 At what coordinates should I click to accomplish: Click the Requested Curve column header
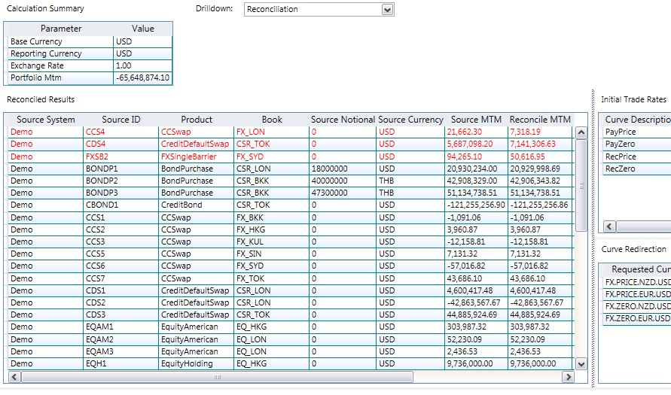point(638,269)
